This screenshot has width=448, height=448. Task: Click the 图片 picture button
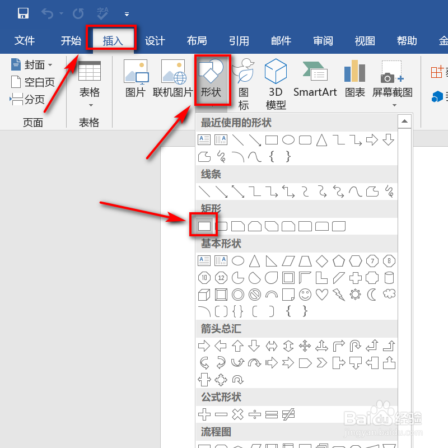point(136,78)
